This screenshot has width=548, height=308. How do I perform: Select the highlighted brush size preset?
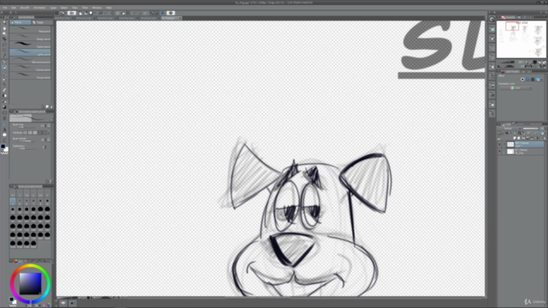click(13, 202)
